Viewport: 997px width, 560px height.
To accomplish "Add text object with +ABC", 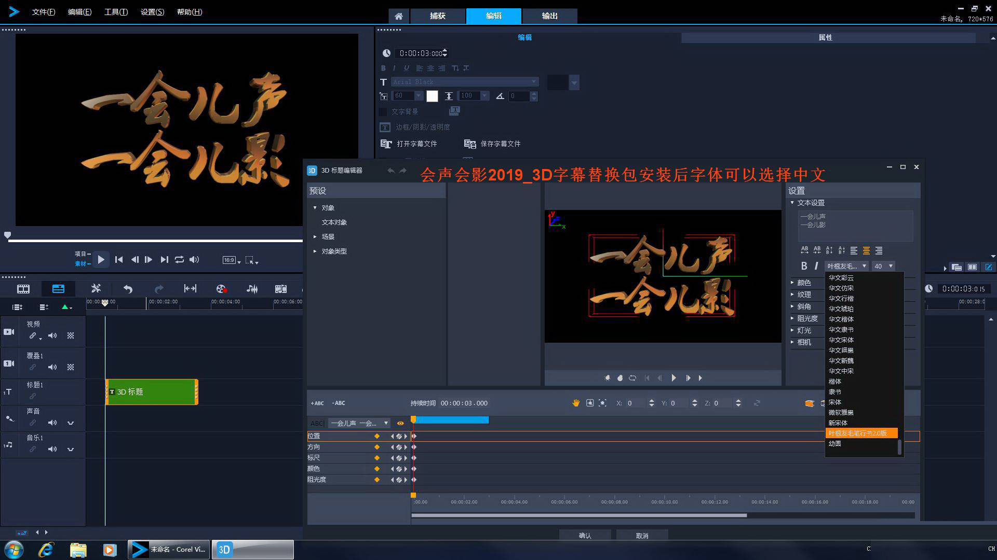I will [317, 403].
